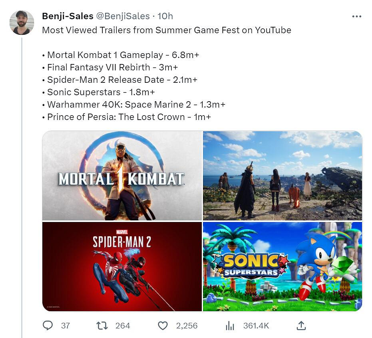Open the Mortal Kombat 1 image
The height and width of the screenshot is (338, 372).
122,176
